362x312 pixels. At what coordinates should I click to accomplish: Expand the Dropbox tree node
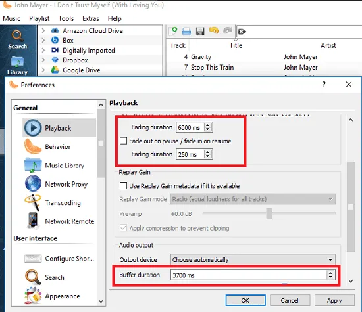43,60
